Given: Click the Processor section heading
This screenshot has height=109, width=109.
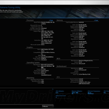Looking at the screenshot, I should coord(30,20).
